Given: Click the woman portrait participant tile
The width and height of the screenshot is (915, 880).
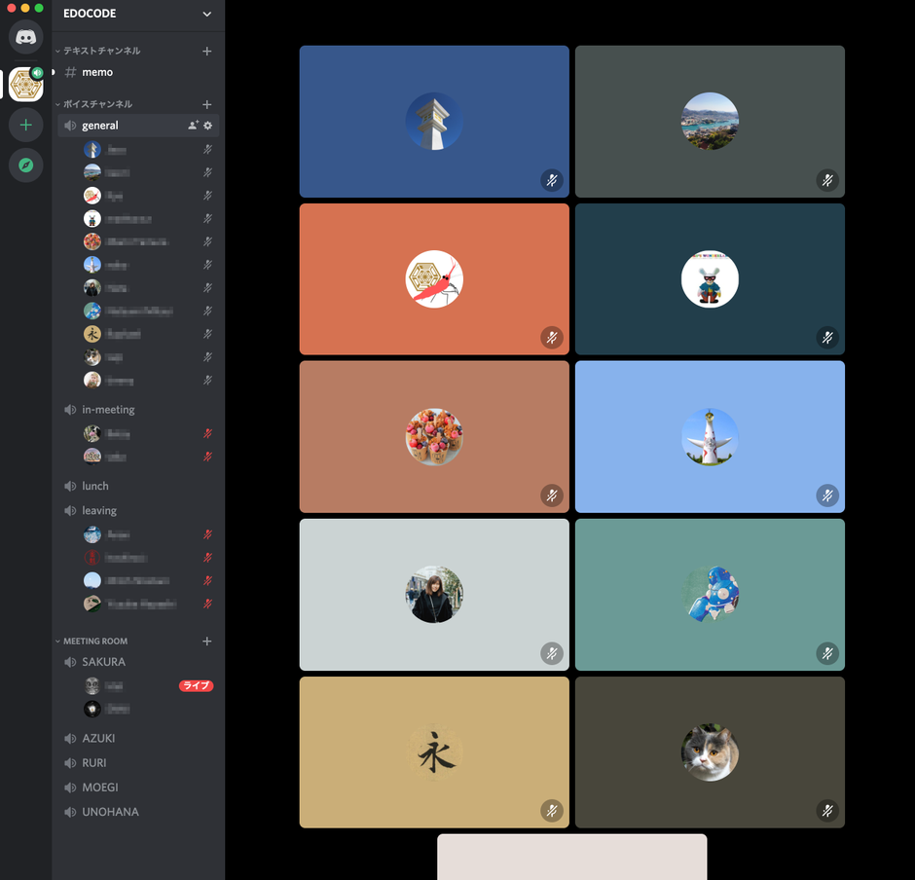Looking at the screenshot, I should [x=434, y=594].
